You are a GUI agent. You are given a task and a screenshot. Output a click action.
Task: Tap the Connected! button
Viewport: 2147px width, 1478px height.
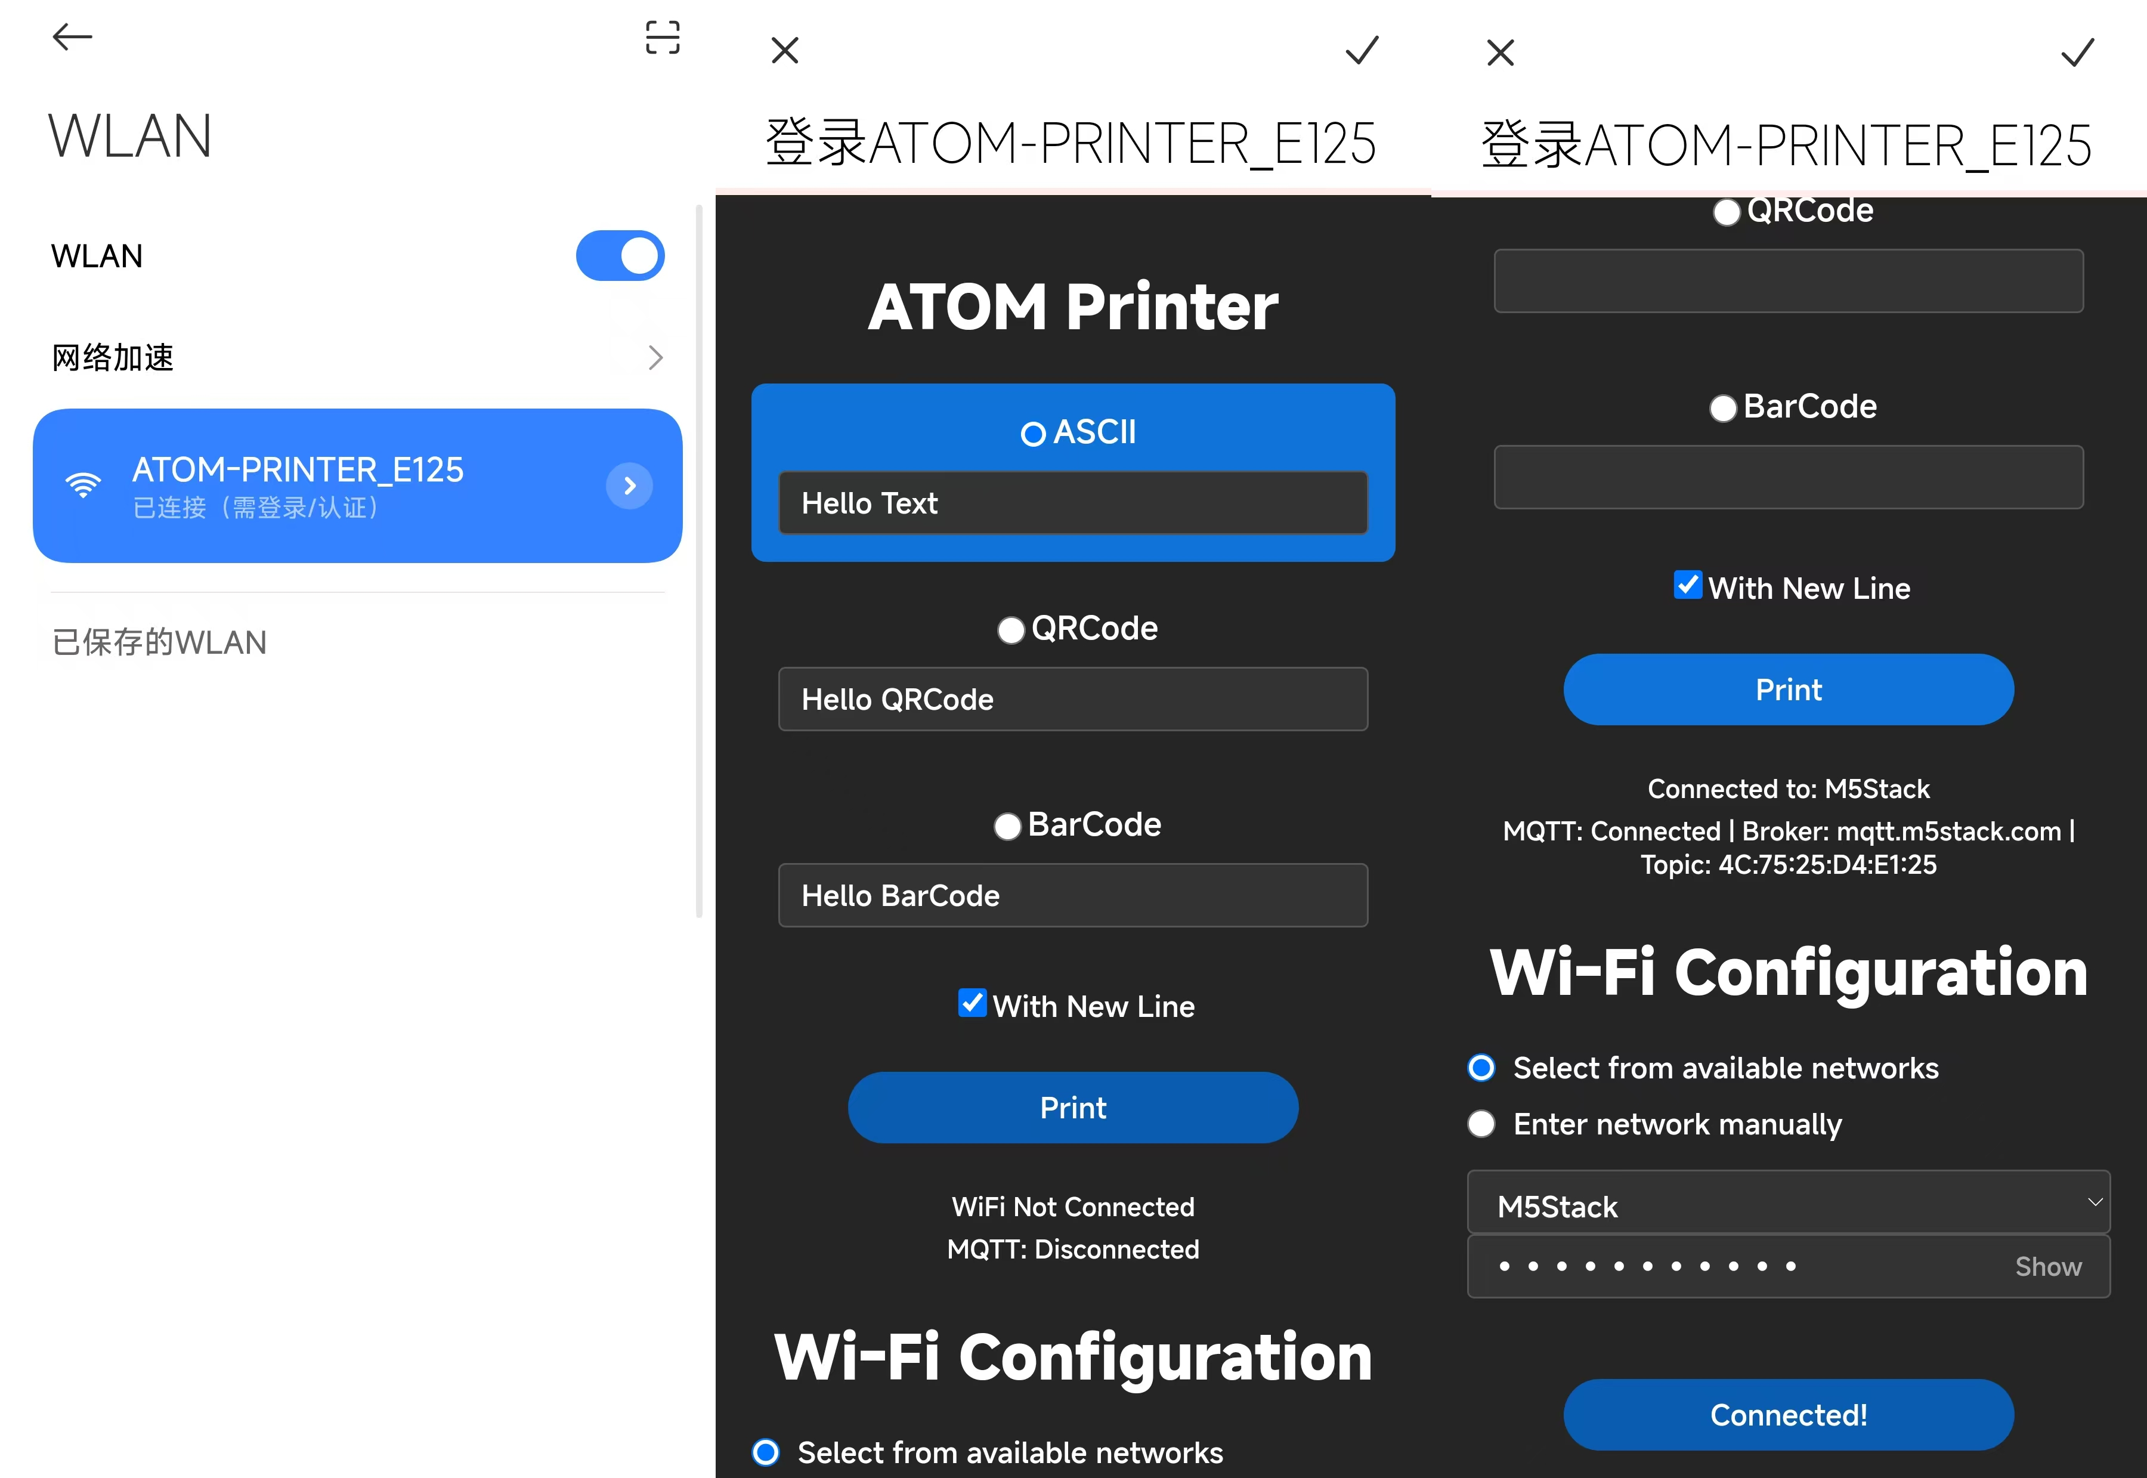click(x=1788, y=1414)
